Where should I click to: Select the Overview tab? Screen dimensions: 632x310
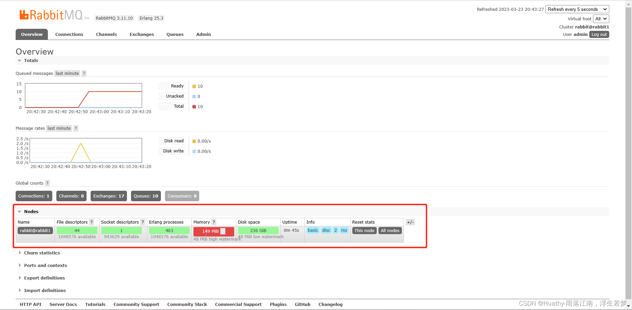(x=32, y=35)
